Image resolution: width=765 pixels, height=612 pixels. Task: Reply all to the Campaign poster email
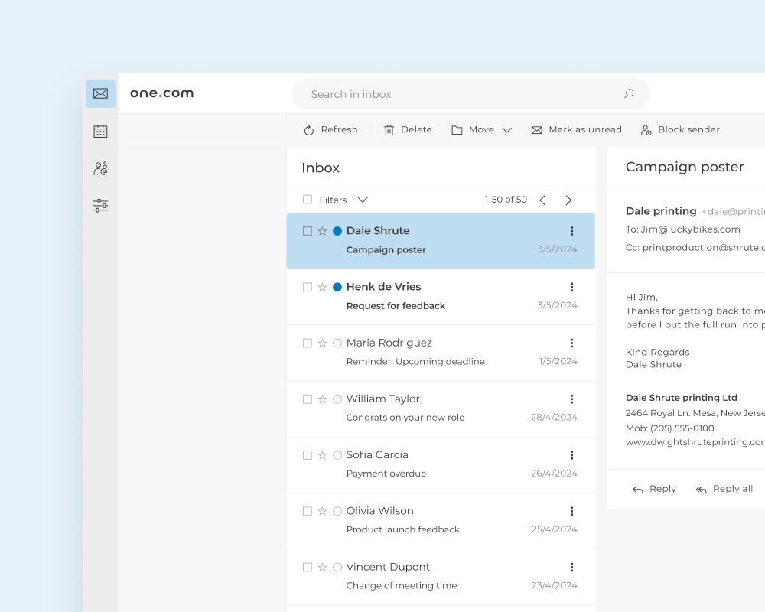724,489
